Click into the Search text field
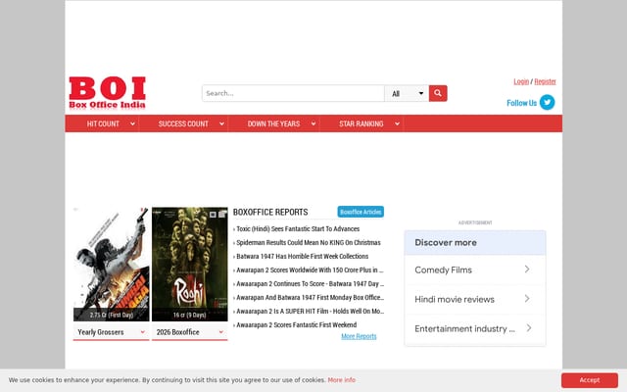 click(x=293, y=93)
